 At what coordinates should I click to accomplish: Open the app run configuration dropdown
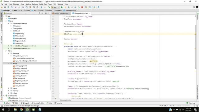coord(55,7)
